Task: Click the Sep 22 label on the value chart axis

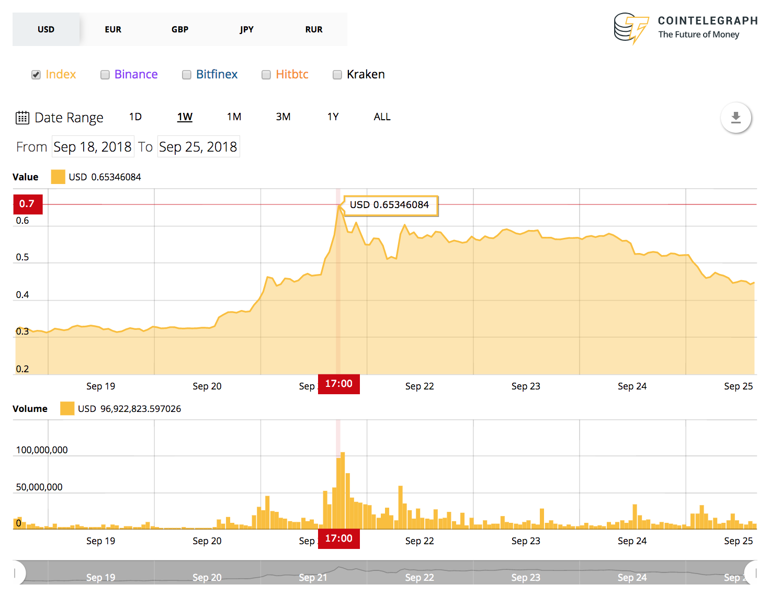Action: pos(420,386)
